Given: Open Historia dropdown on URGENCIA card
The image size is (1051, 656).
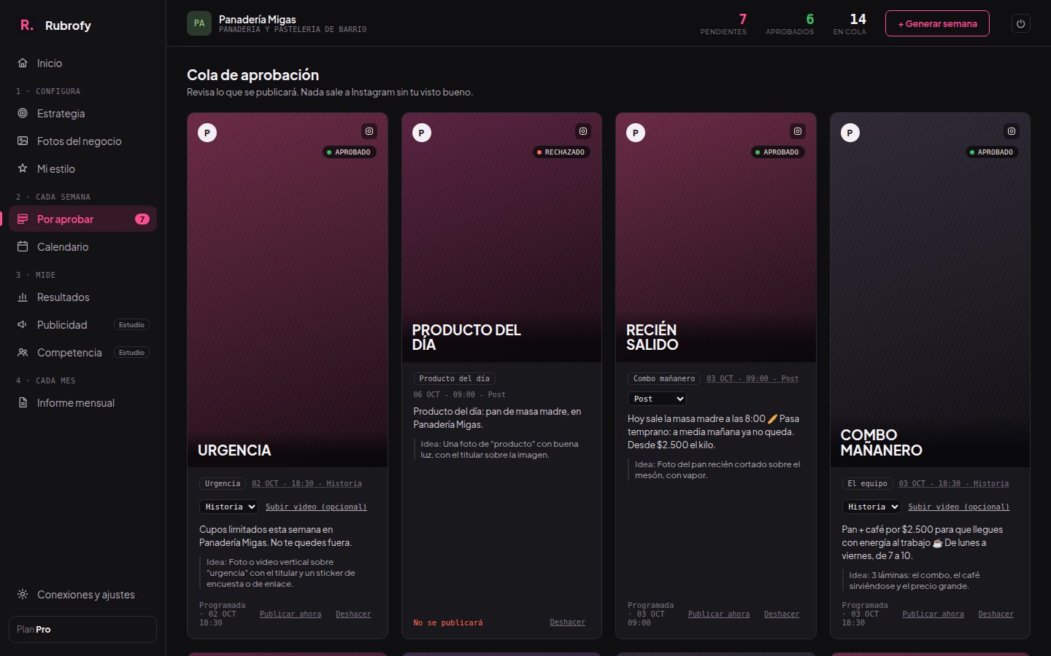Looking at the screenshot, I should tap(228, 507).
